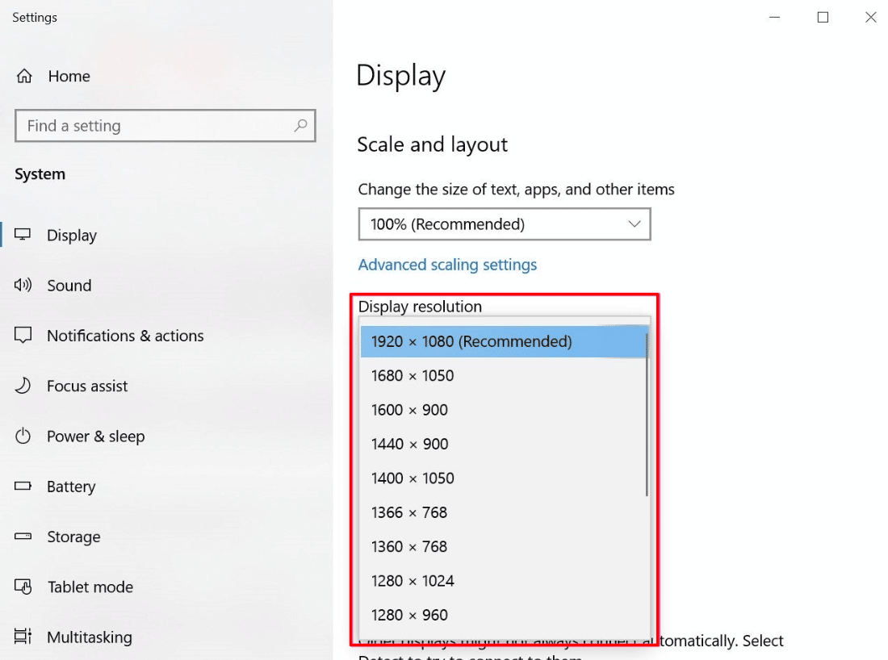888x660 pixels.
Task: Click inside the Find a setting box
Action: point(145,126)
